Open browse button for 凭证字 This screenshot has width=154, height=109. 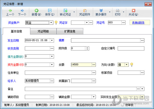coord(91,23)
